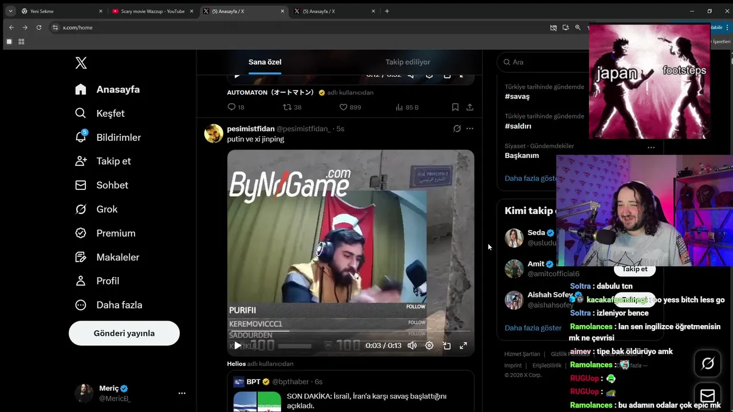Switch to Takip ediliyor tab
Screen dimensions: 733x412
[x=408, y=62]
